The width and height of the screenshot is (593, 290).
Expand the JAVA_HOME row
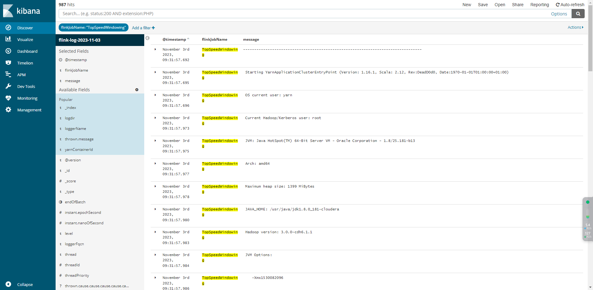[155, 209]
